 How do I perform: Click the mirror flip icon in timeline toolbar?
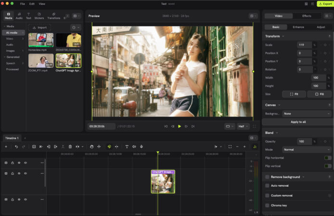click(x=77, y=147)
